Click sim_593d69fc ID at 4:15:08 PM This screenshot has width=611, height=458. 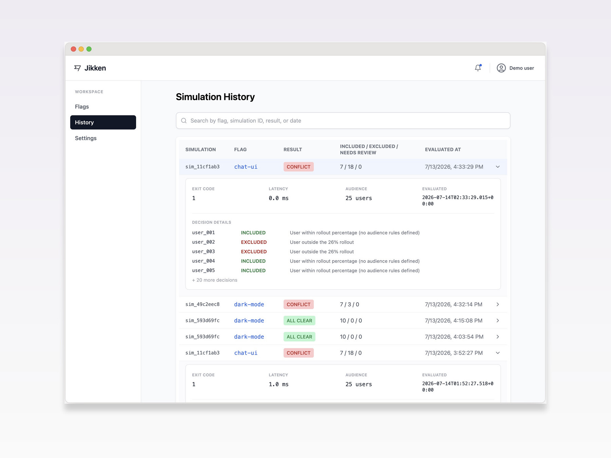click(202, 321)
